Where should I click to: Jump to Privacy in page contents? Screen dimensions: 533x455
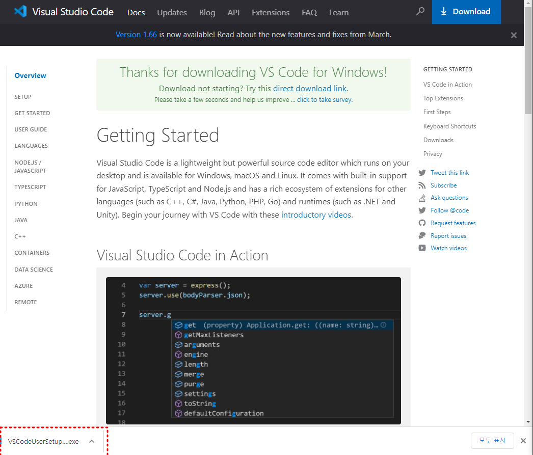click(x=433, y=154)
